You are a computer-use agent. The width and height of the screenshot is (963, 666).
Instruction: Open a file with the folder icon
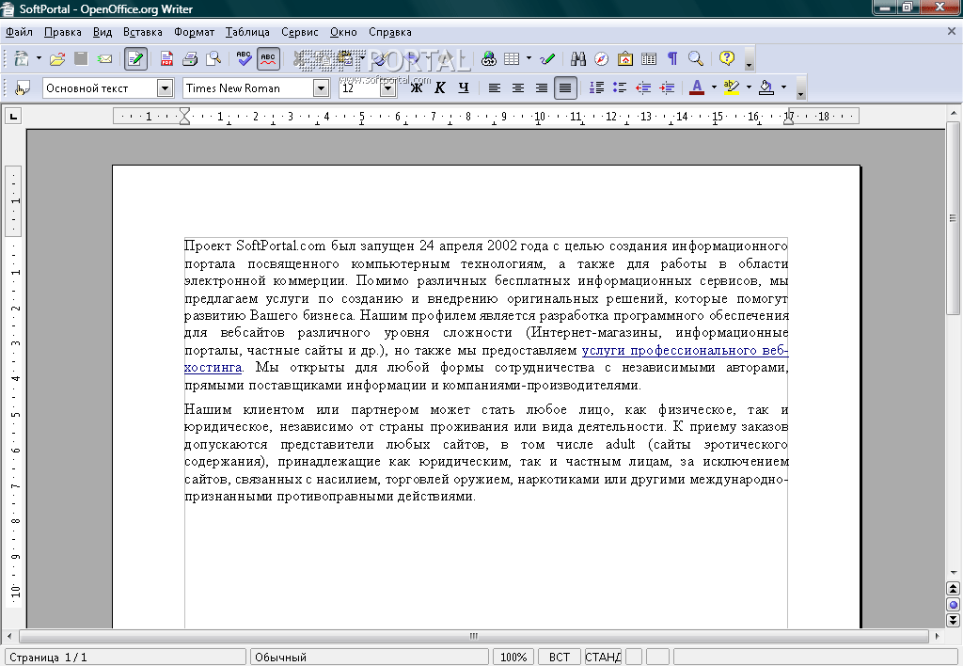(57, 58)
